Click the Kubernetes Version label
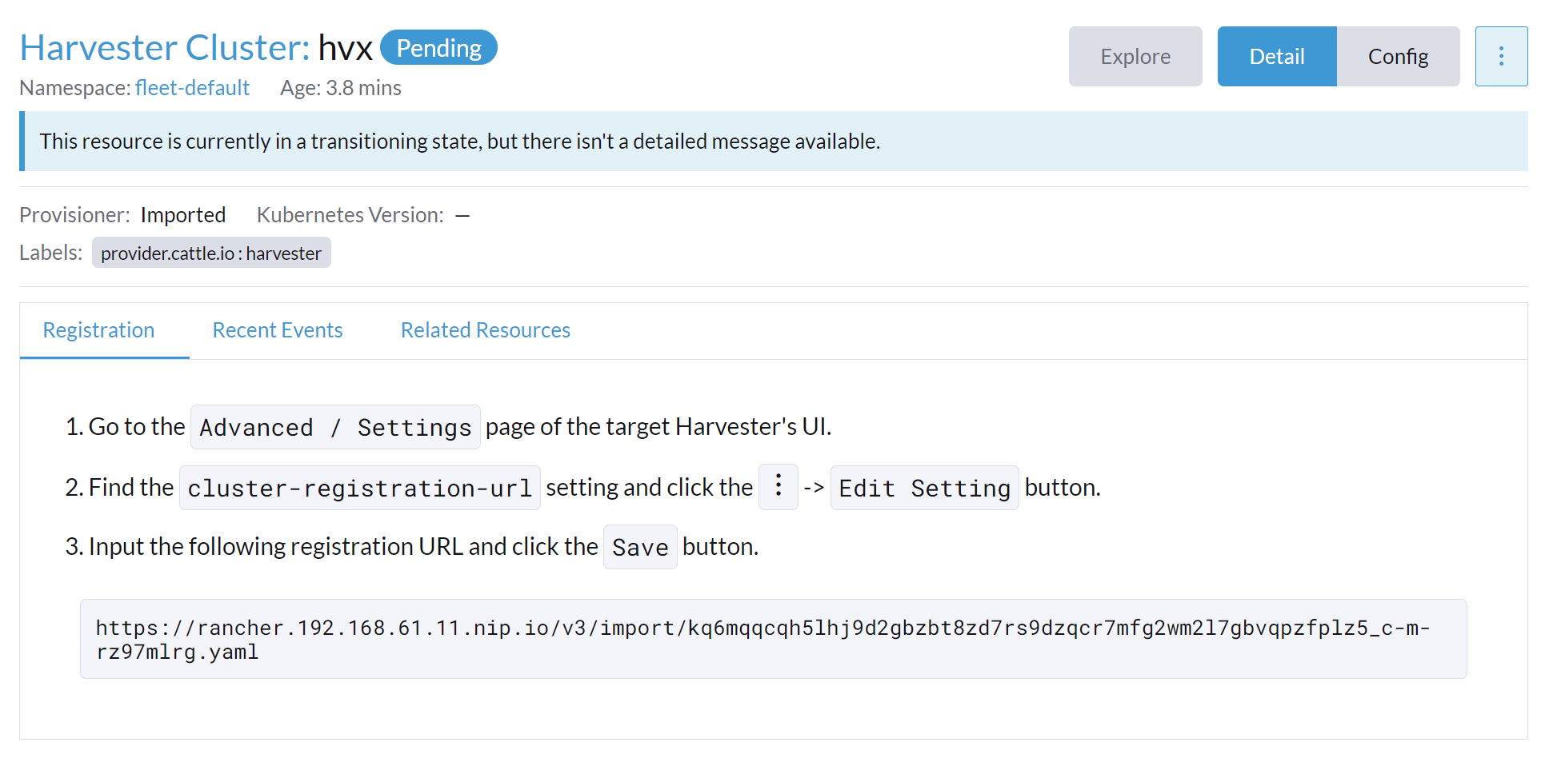 coord(350,215)
